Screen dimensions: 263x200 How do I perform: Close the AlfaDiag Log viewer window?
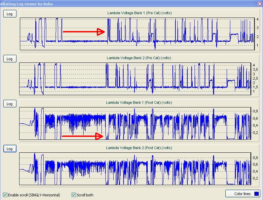click(260, 4)
